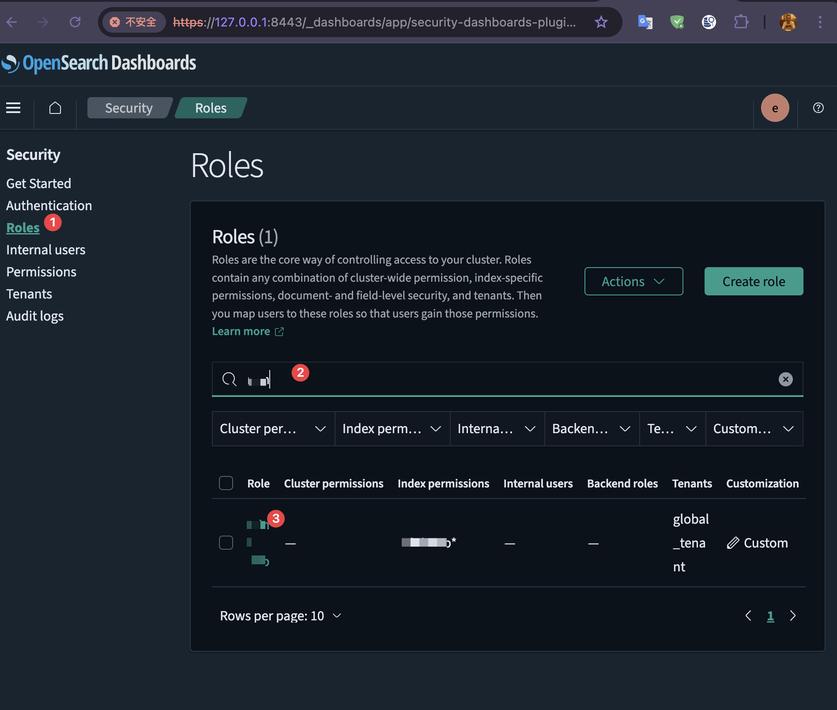Click the Roles breadcrumb
The height and width of the screenshot is (710, 837).
coord(211,108)
